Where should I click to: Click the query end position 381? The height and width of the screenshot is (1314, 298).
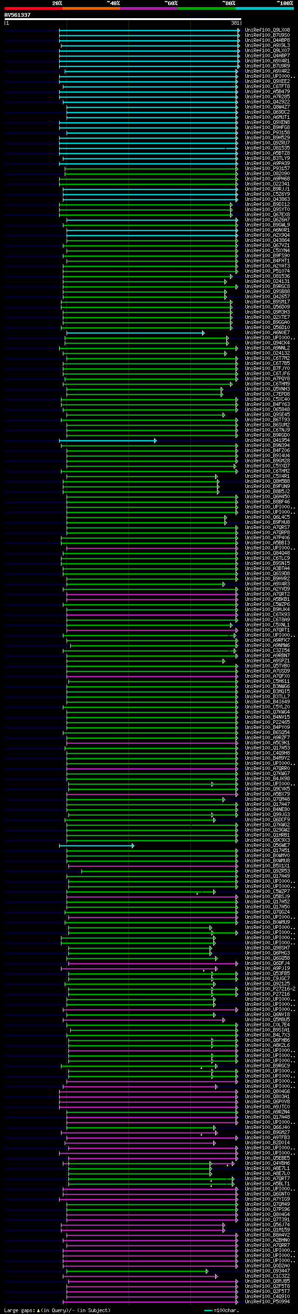pyautogui.click(x=235, y=23)
